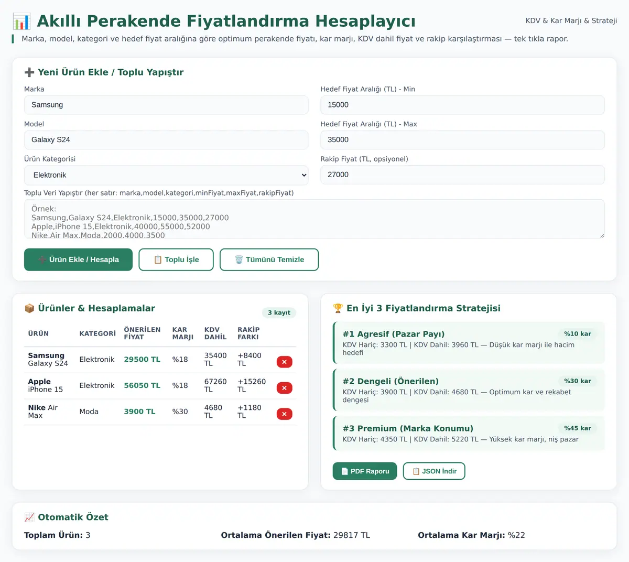Focus the Marka input field
Viewport: 629px width, 562px height.
(166, 105)
